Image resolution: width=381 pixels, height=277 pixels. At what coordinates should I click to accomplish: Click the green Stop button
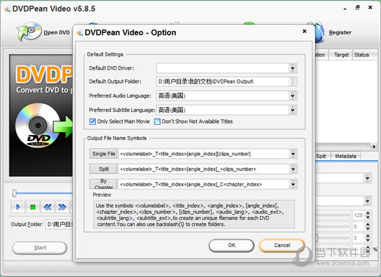click(x=33, y=207)
